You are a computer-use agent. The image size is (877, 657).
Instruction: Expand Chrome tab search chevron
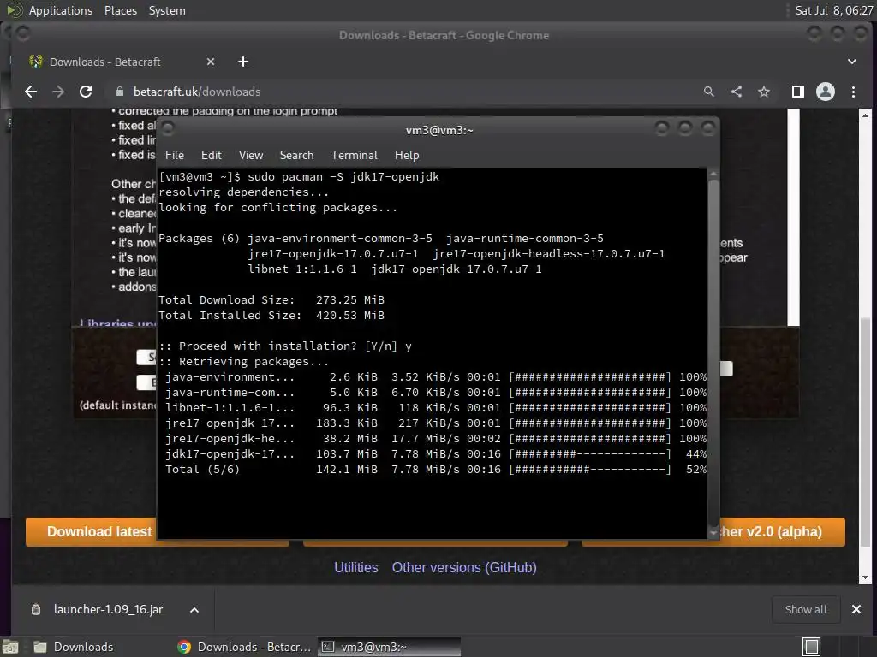tap(852, 62)
